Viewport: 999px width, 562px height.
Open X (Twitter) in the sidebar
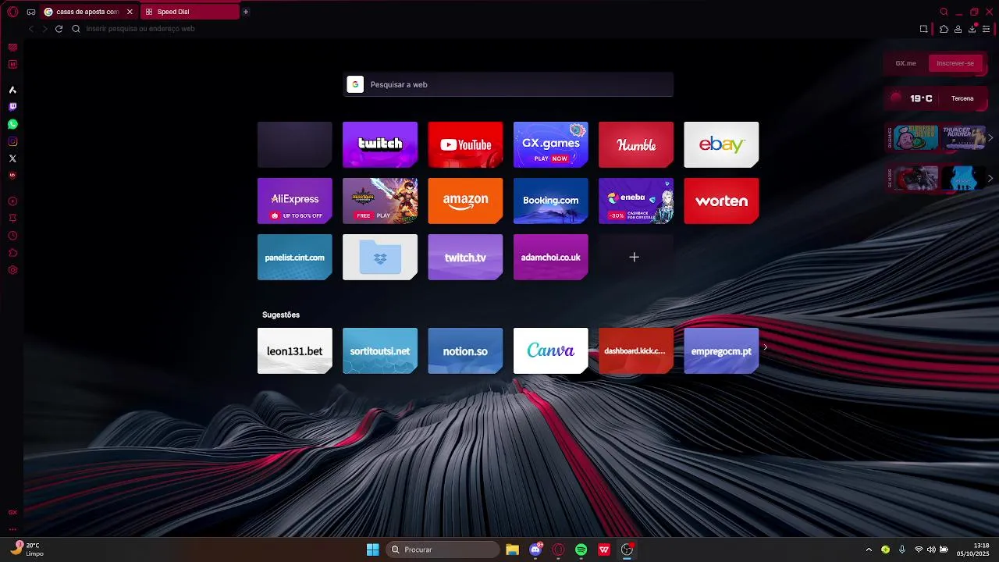tap(12, 158)
